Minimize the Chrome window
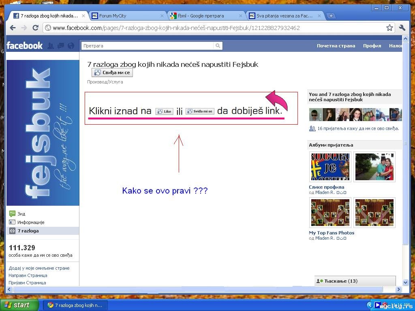Image resolution: width=415 pixels, height=311 pixels. point(376,8)
